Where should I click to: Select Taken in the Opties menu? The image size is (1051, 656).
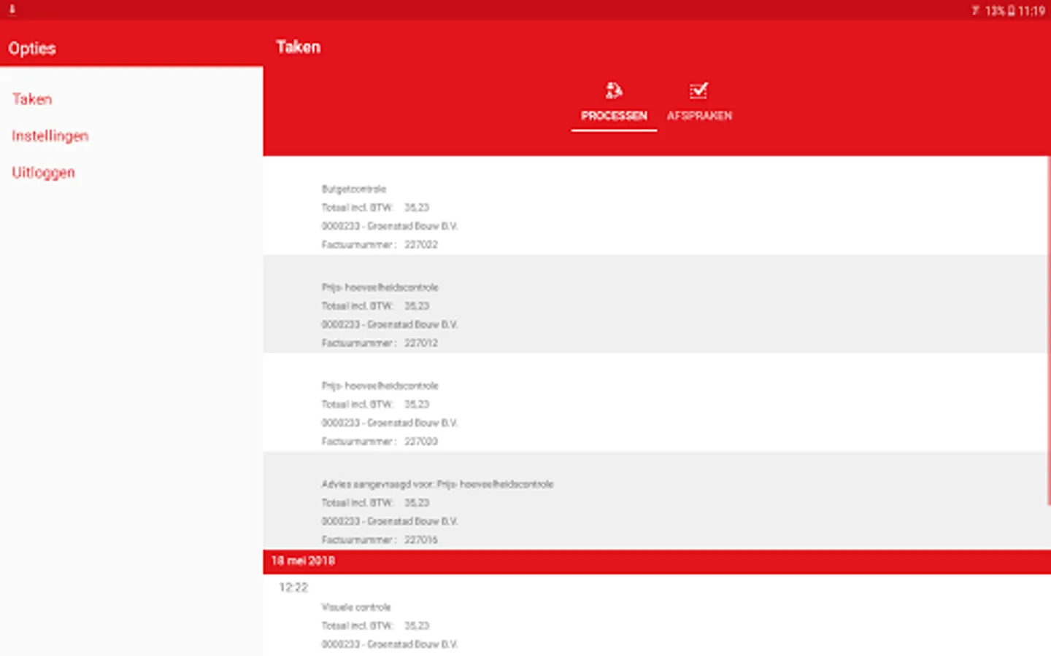(32, 99)
